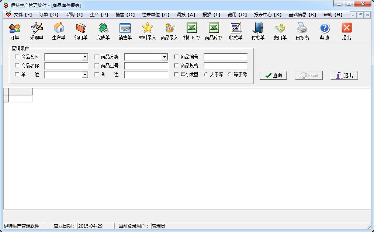Open the 往来单位 menu
Viewport: 374px width, 232px height.
point(156,15)
